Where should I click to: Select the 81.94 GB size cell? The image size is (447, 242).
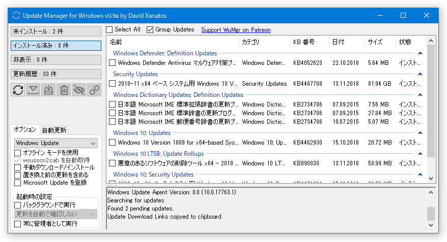[379, 84]
